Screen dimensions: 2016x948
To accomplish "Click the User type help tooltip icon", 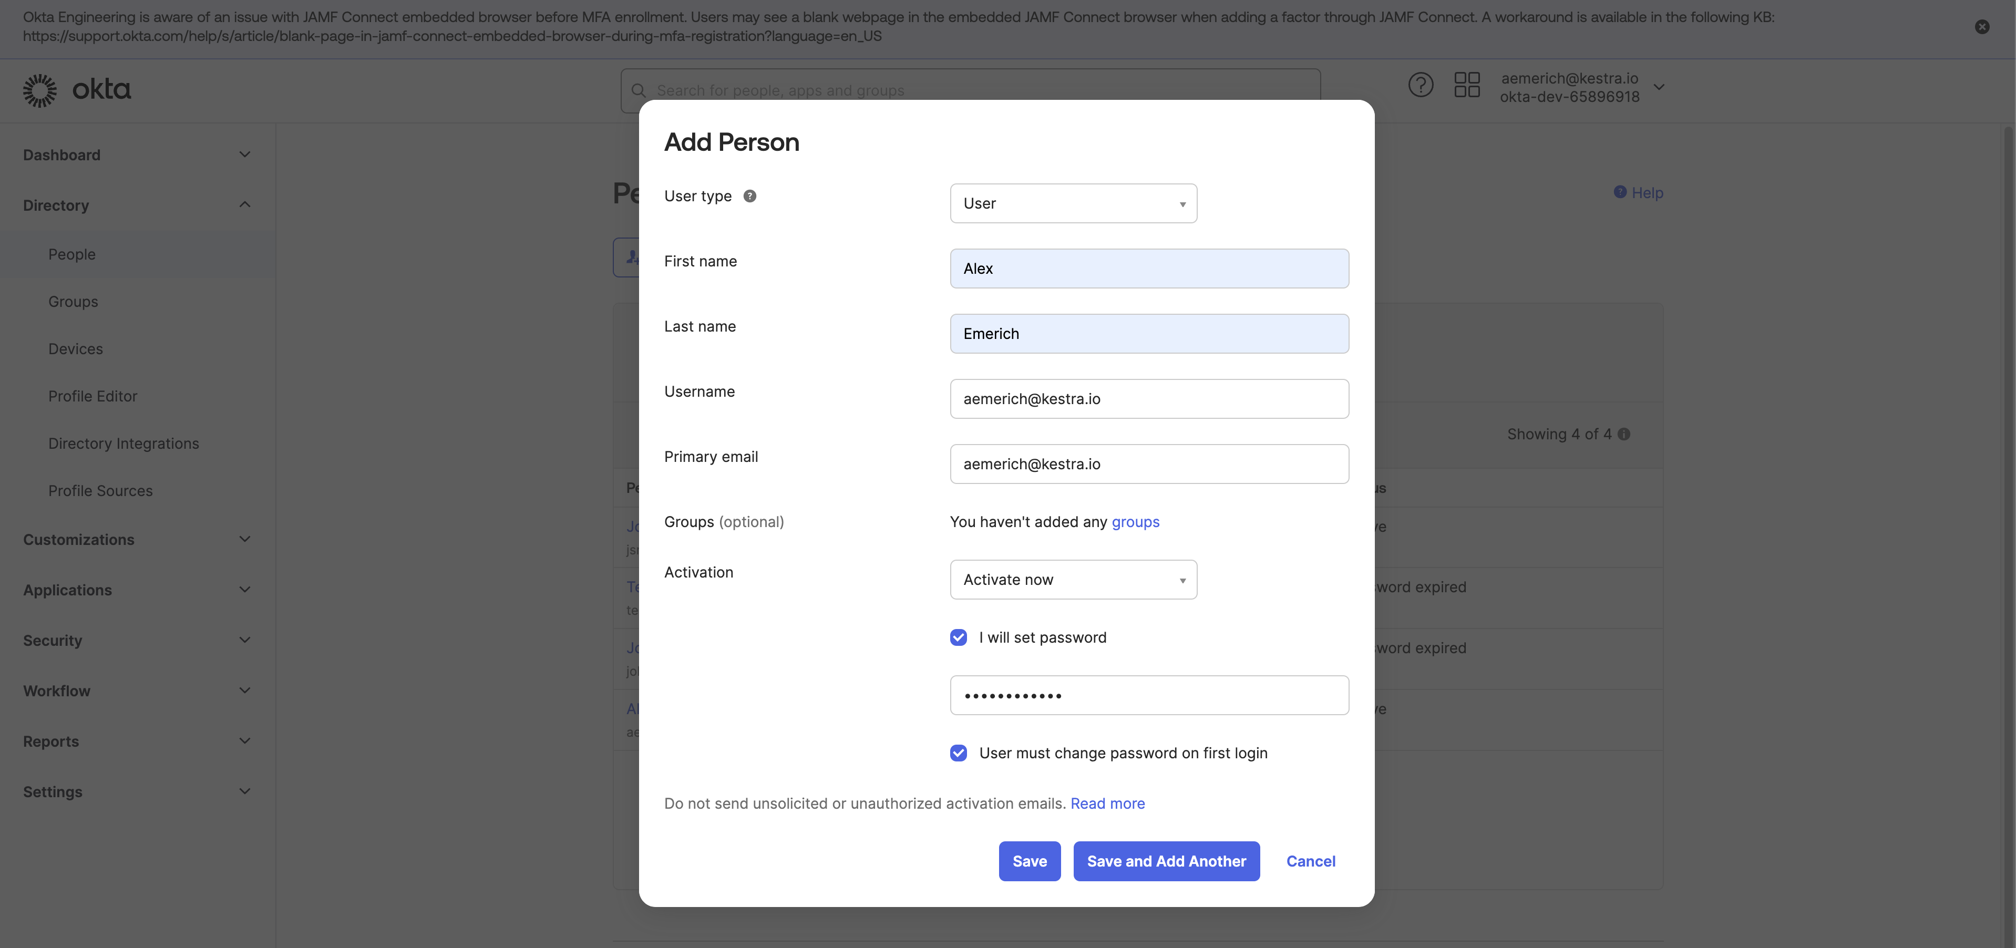I will 750,197.
